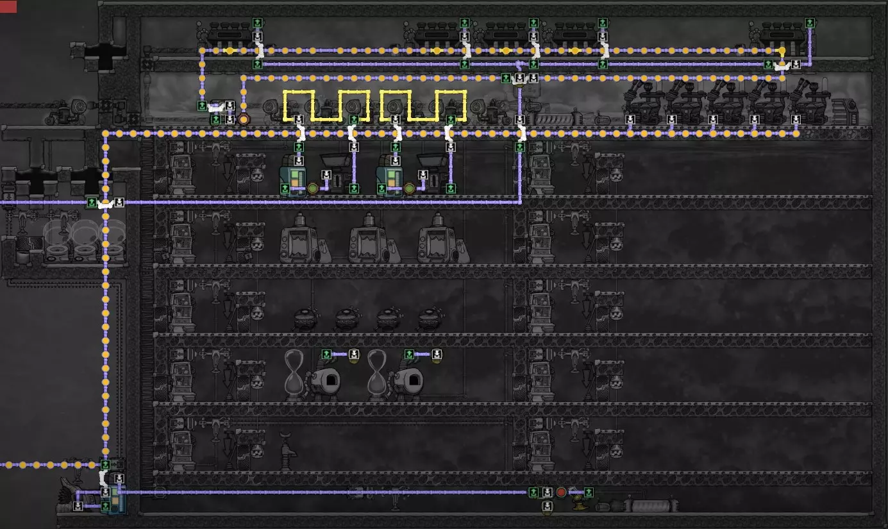Screen dimensions: 888x529
Task: Click the green output port atop the leftmost generator
Action: pos(257,23)
